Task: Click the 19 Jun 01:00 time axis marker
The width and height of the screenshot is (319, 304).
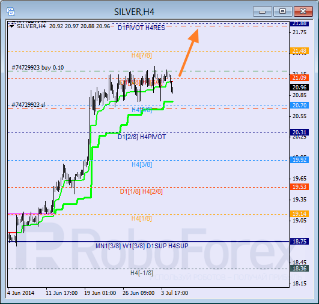Action: [x=100, y=293]
